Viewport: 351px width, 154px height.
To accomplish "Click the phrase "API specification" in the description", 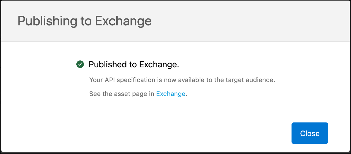I will 132,80.
